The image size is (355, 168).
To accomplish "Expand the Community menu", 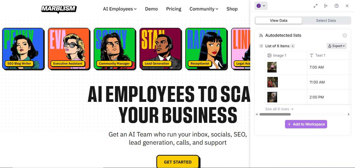I will coord(204,9).
